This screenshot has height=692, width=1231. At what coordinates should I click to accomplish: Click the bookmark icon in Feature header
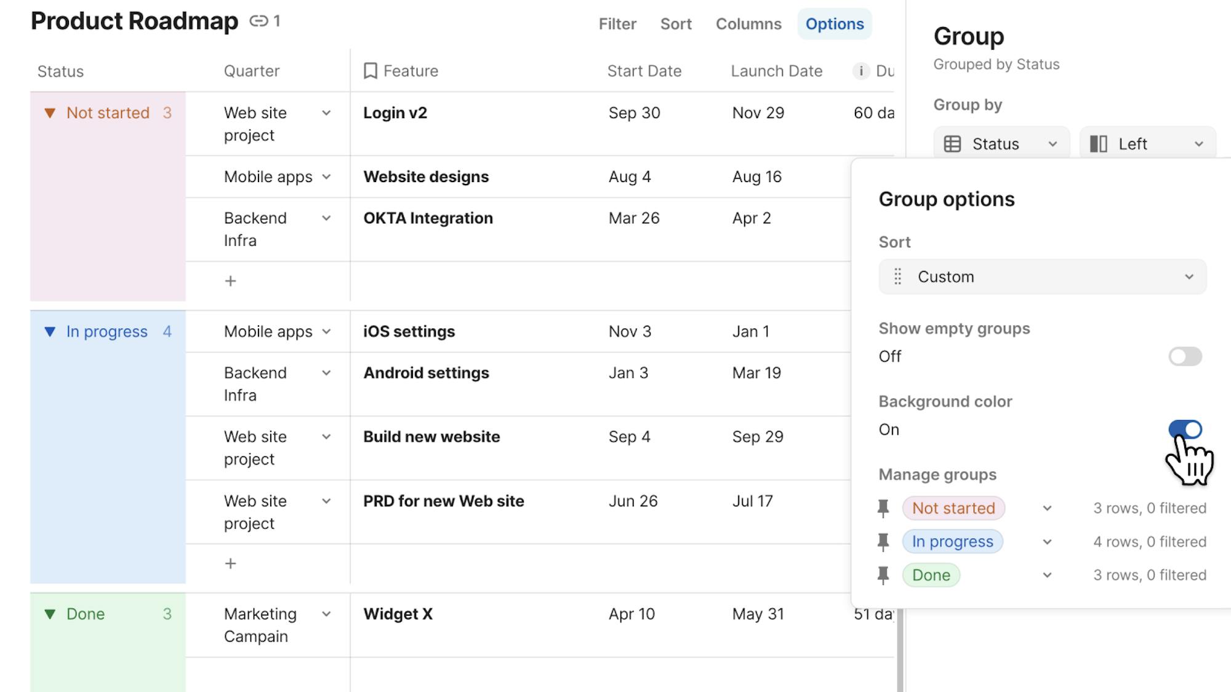tap(370, 71)
